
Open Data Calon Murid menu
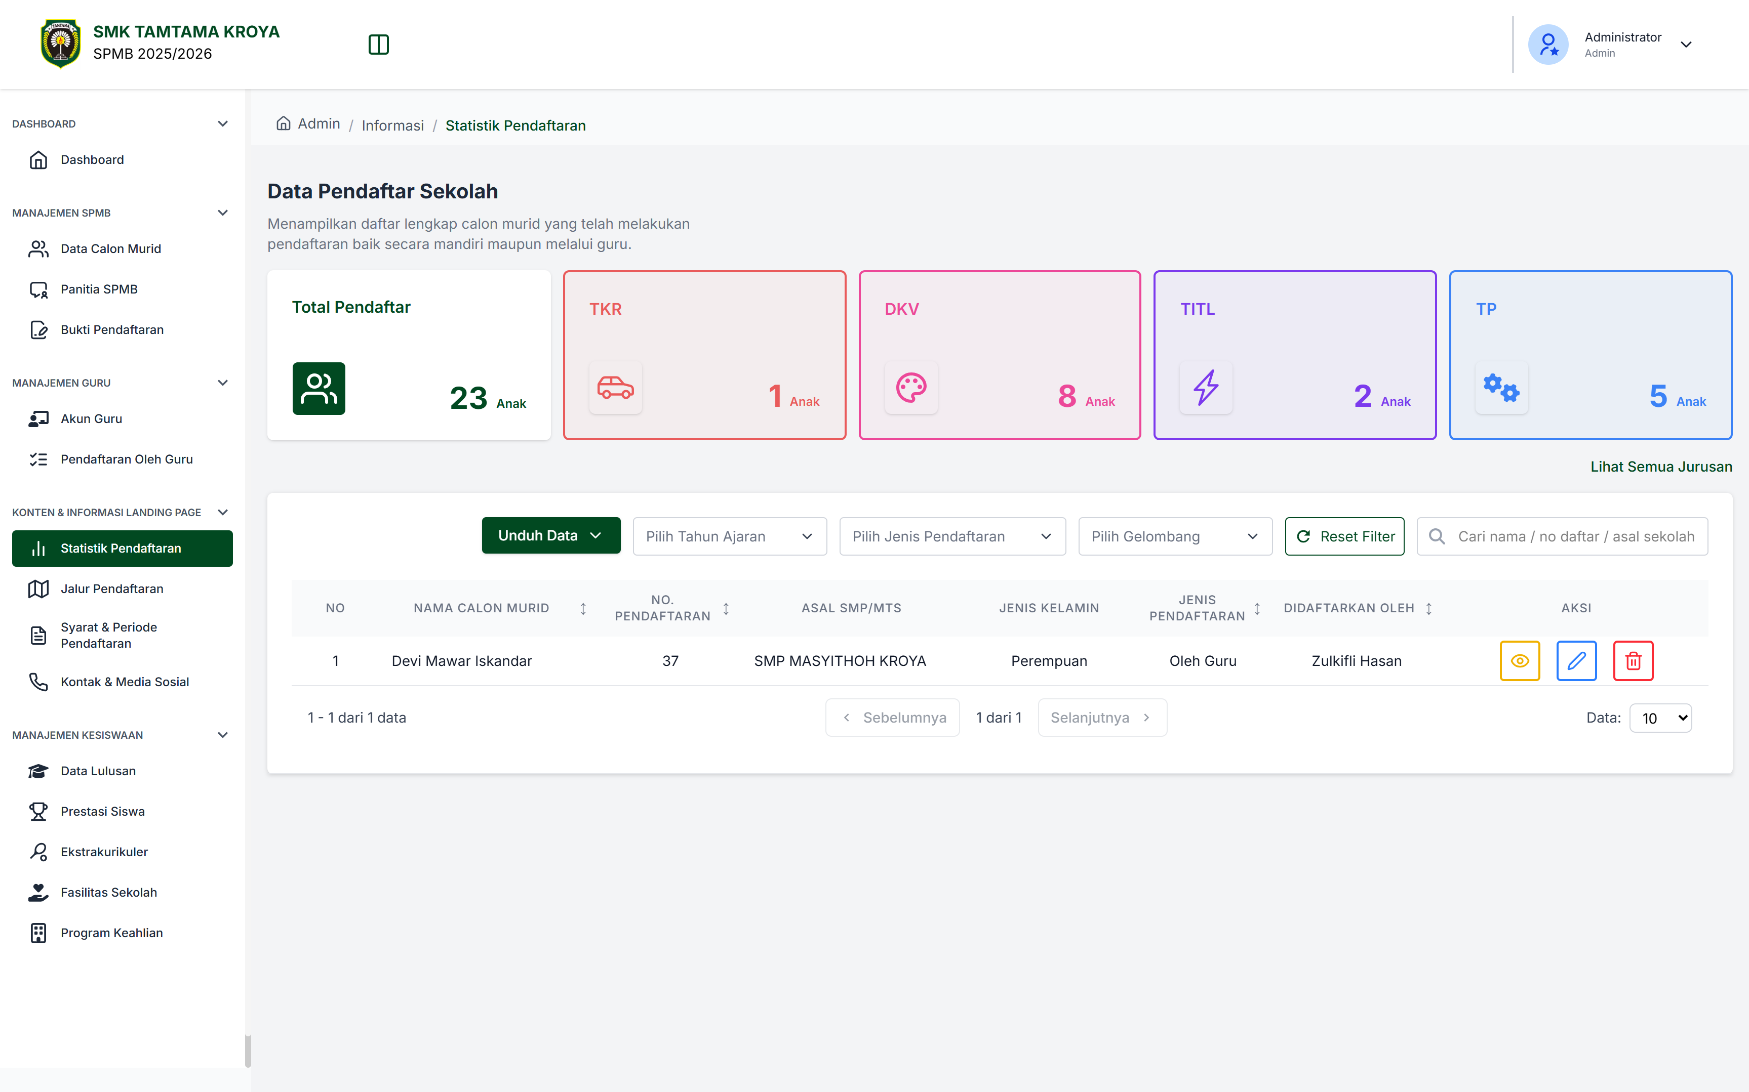click(x=122, y=248)
